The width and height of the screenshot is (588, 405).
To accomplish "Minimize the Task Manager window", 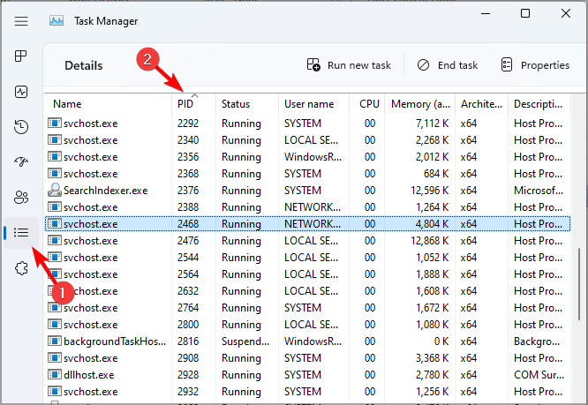I will click(486, 13).
